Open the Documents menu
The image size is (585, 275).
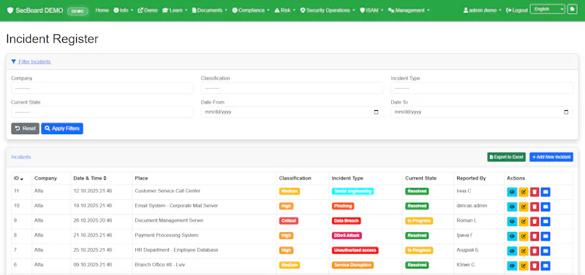pyautogui.click(x=209, y=10)
